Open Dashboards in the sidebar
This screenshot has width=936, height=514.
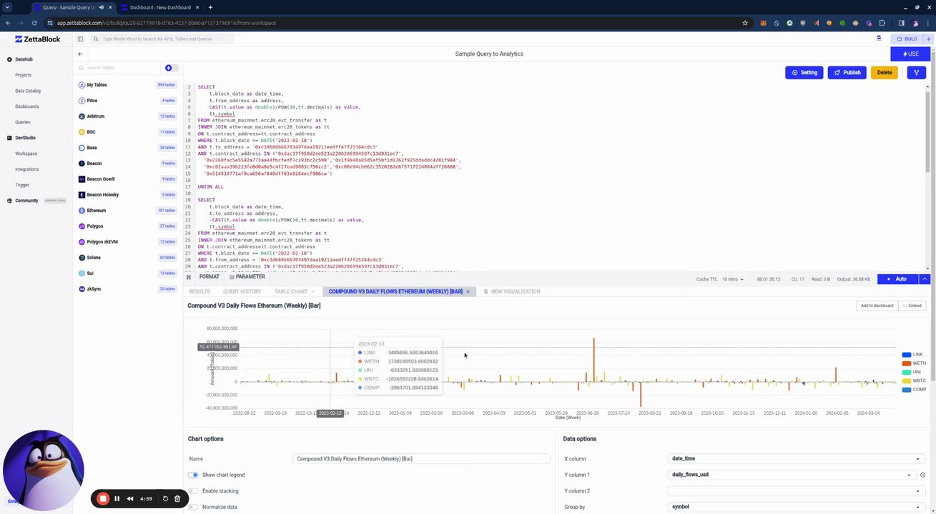click(x=27, y=106)
